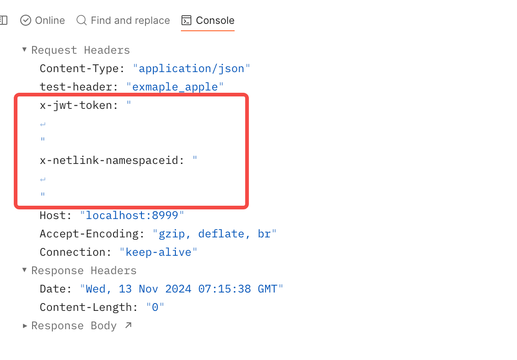Open Response Body in new view arrow
Screen dimensions: 517x360
point(128,325)
